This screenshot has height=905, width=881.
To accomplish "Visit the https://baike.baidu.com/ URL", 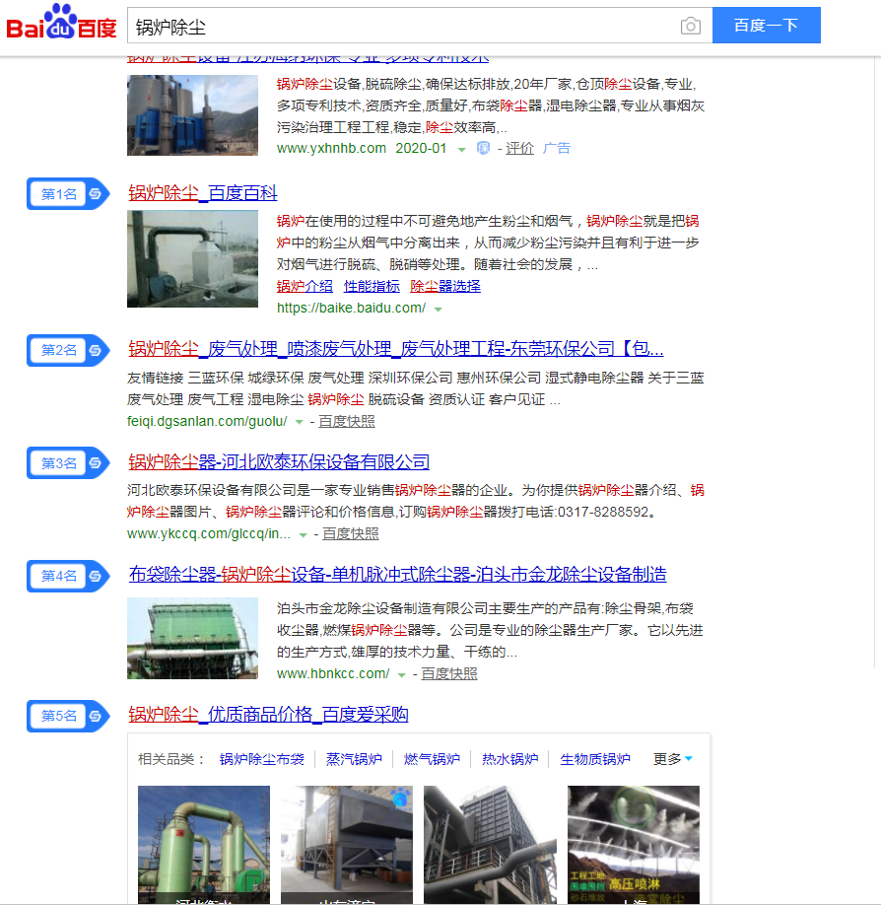I will click(x=352, y=309).
